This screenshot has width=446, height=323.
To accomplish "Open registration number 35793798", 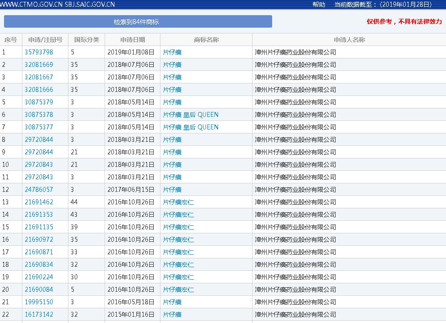I will tap(39, 52).
